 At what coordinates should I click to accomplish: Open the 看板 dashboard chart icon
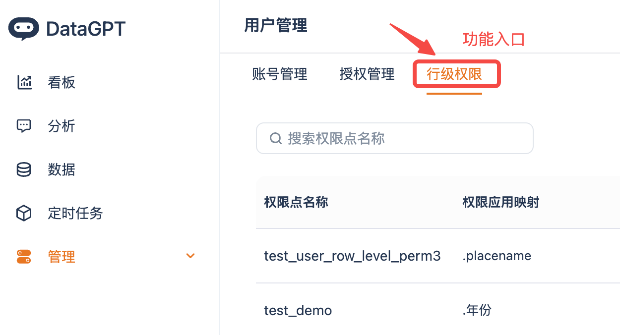24,82
